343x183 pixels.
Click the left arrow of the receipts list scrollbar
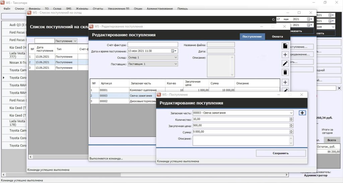[30, 157]
